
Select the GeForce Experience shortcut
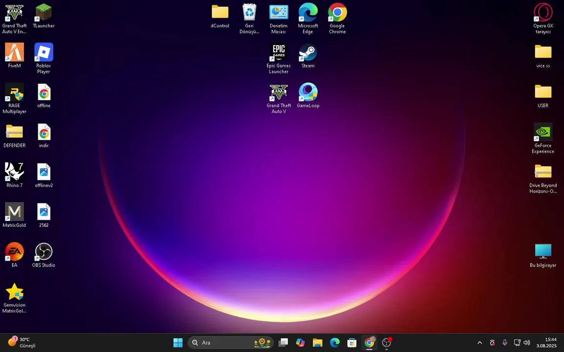[543, 138]
